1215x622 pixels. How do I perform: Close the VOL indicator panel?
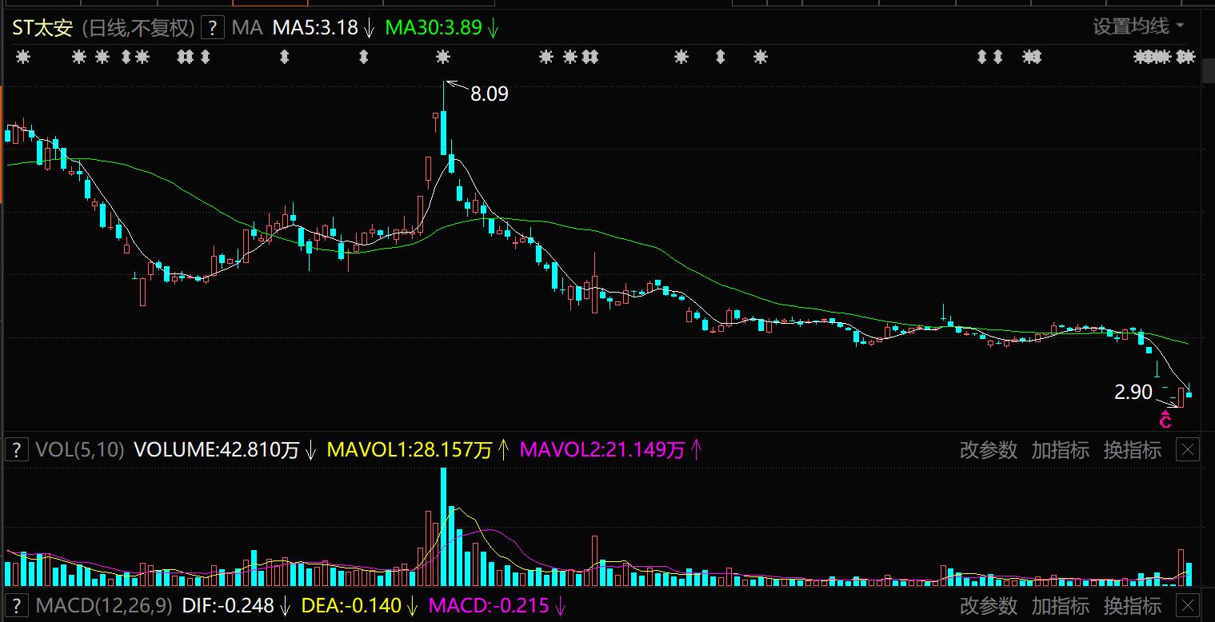1188,450
